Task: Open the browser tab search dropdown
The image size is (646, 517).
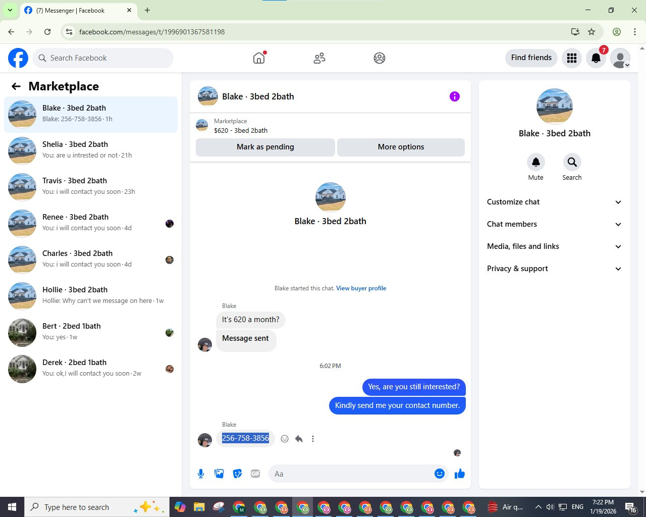Action: 10,10
